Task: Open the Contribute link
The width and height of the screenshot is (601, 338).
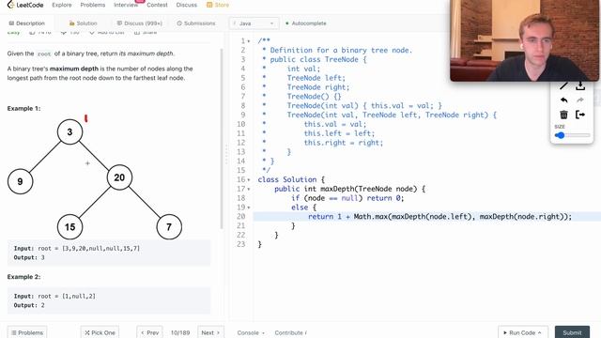Action: [290, 332]
